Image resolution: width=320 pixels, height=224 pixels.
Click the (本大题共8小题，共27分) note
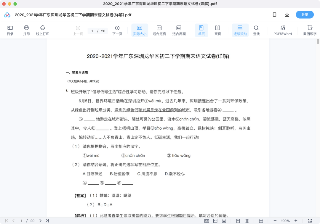pos(83,81)
